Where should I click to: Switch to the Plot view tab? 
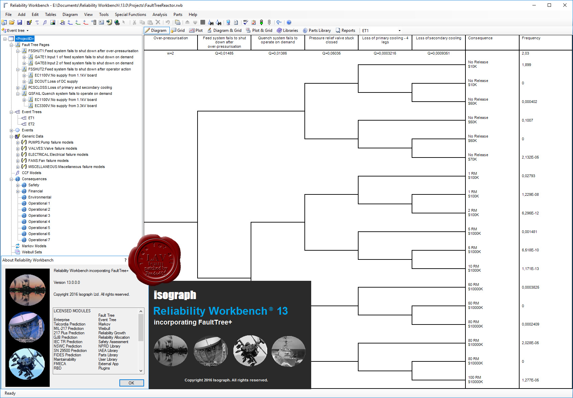click(196, 30)
